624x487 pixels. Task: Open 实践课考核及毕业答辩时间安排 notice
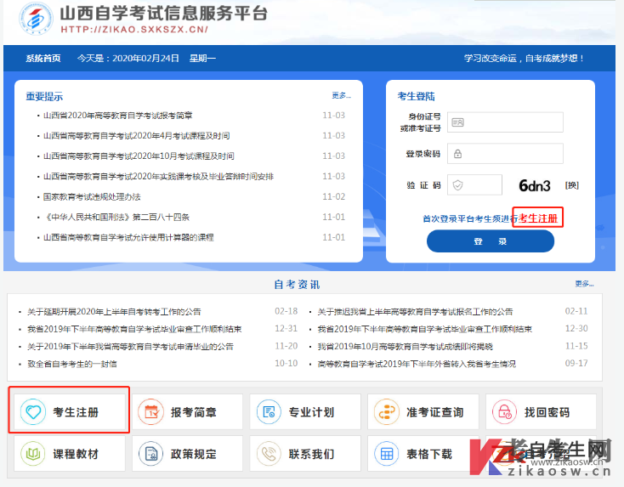coord(158,176)
